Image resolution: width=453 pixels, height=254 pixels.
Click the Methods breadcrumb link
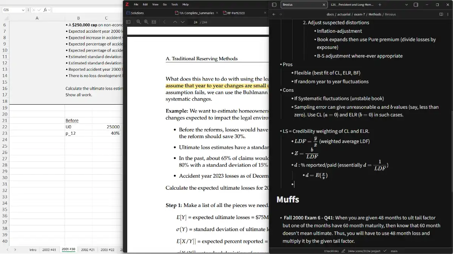click(x=374, y=14)
